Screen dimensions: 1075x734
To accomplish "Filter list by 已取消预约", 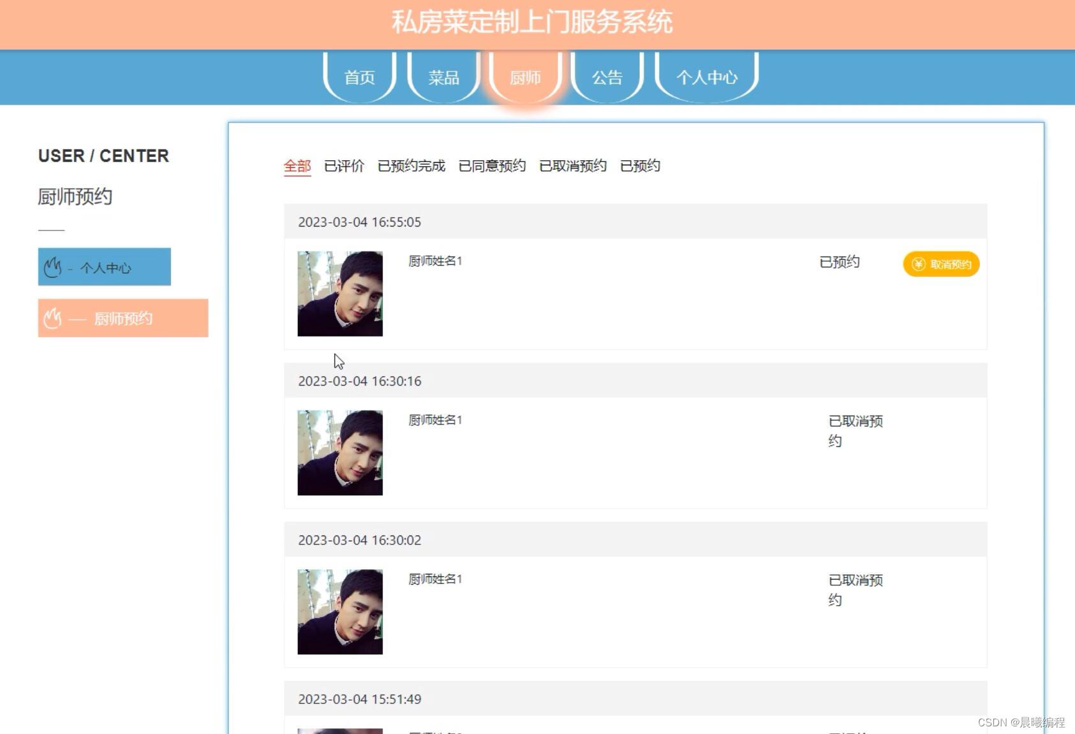I will click(x=573, y=166).
